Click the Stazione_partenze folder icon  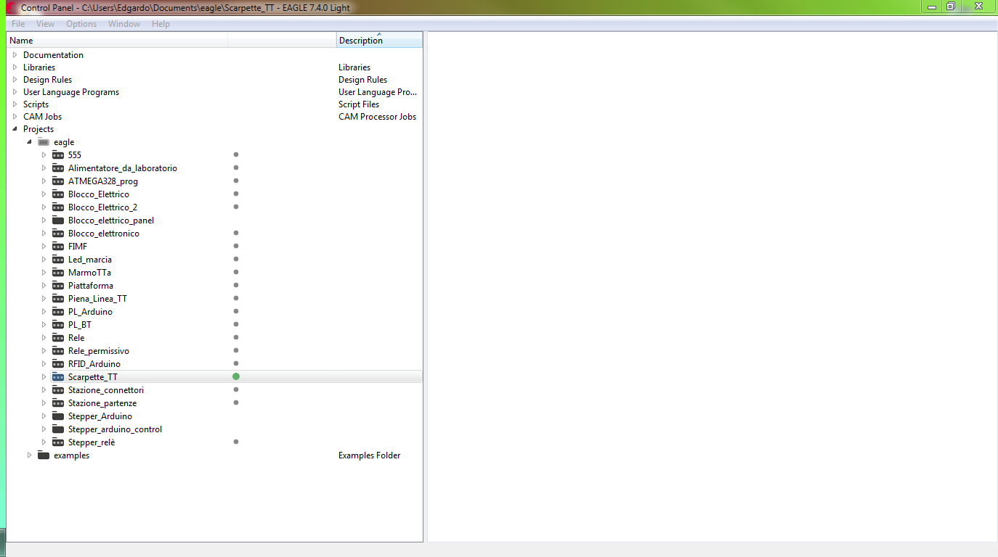[x=58, y=403]
